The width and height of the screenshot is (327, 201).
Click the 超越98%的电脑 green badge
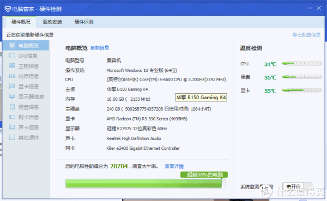(x=204, y=175)
